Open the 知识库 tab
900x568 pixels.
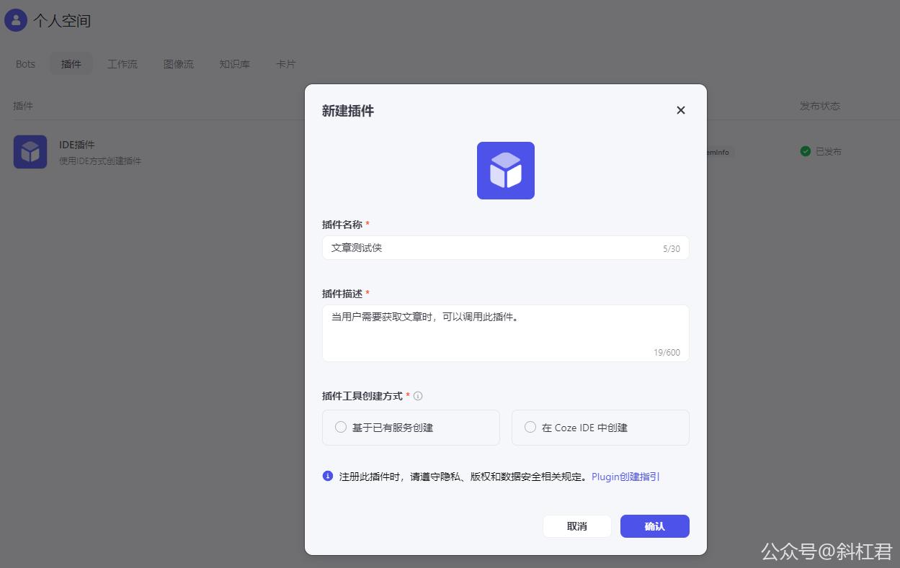click(x=235, y=64)
